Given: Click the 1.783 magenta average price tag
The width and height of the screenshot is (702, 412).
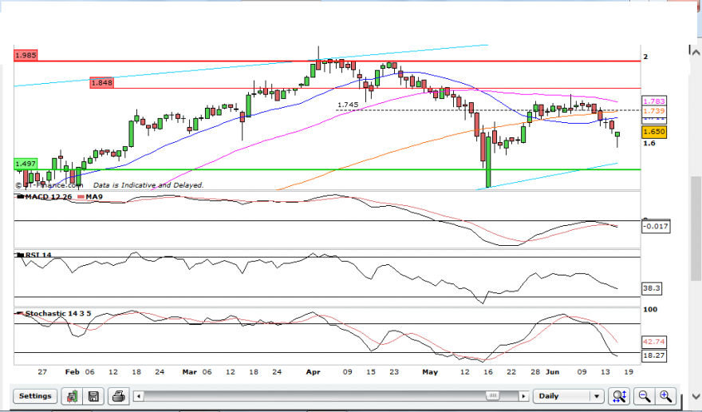Looking at the screenshot, I should (654, 101).
